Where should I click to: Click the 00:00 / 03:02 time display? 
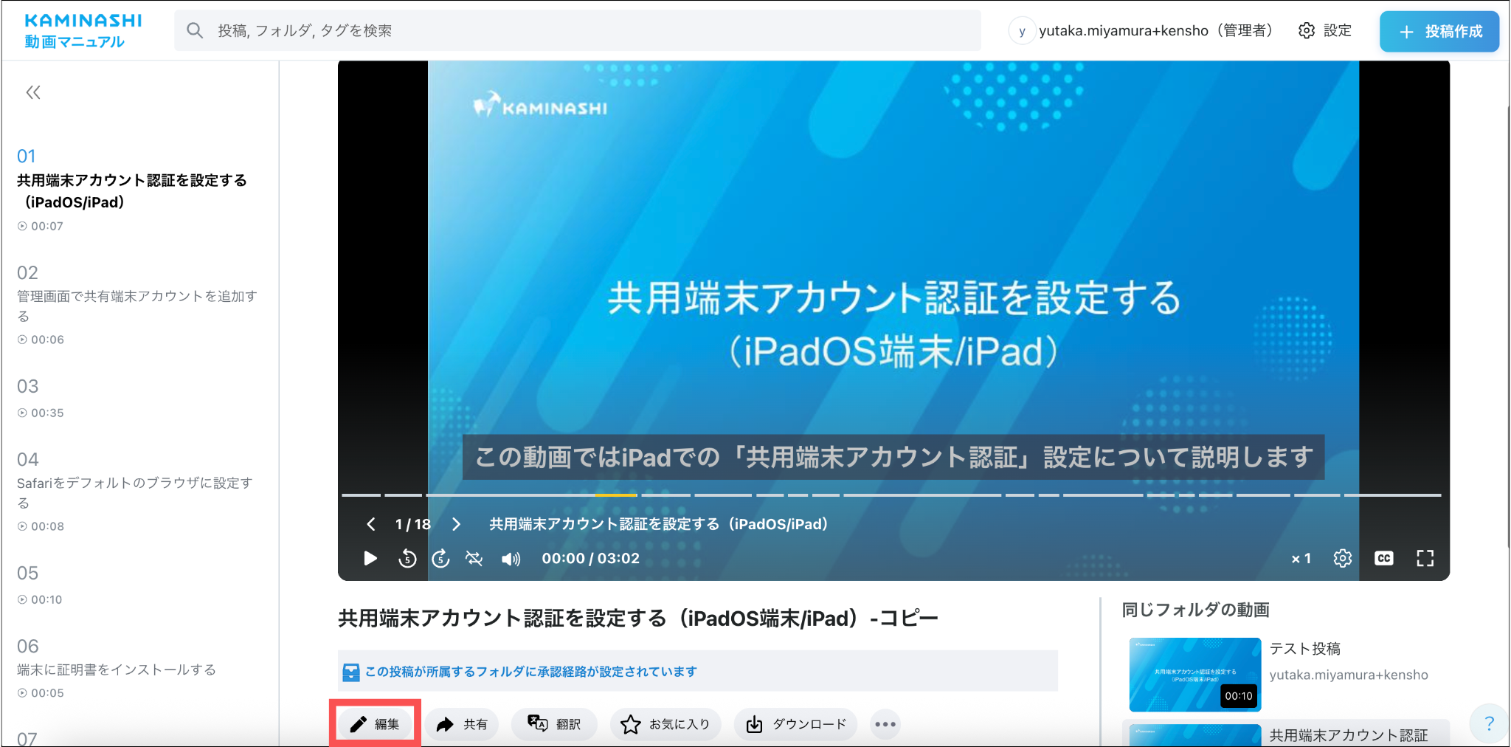(x=591, y=559)
